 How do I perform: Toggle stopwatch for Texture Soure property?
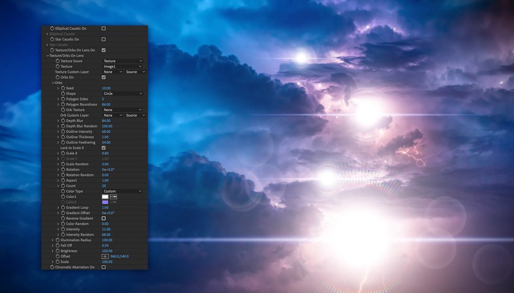(x=58, y=61)
